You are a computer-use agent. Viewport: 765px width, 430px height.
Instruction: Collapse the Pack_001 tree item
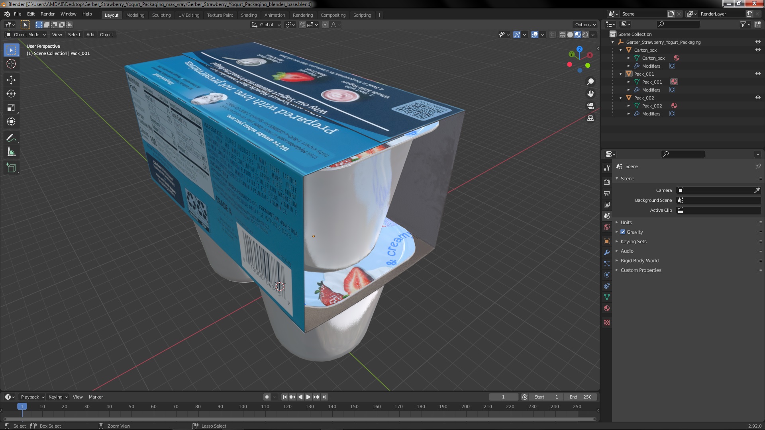(x=621, y=74)
